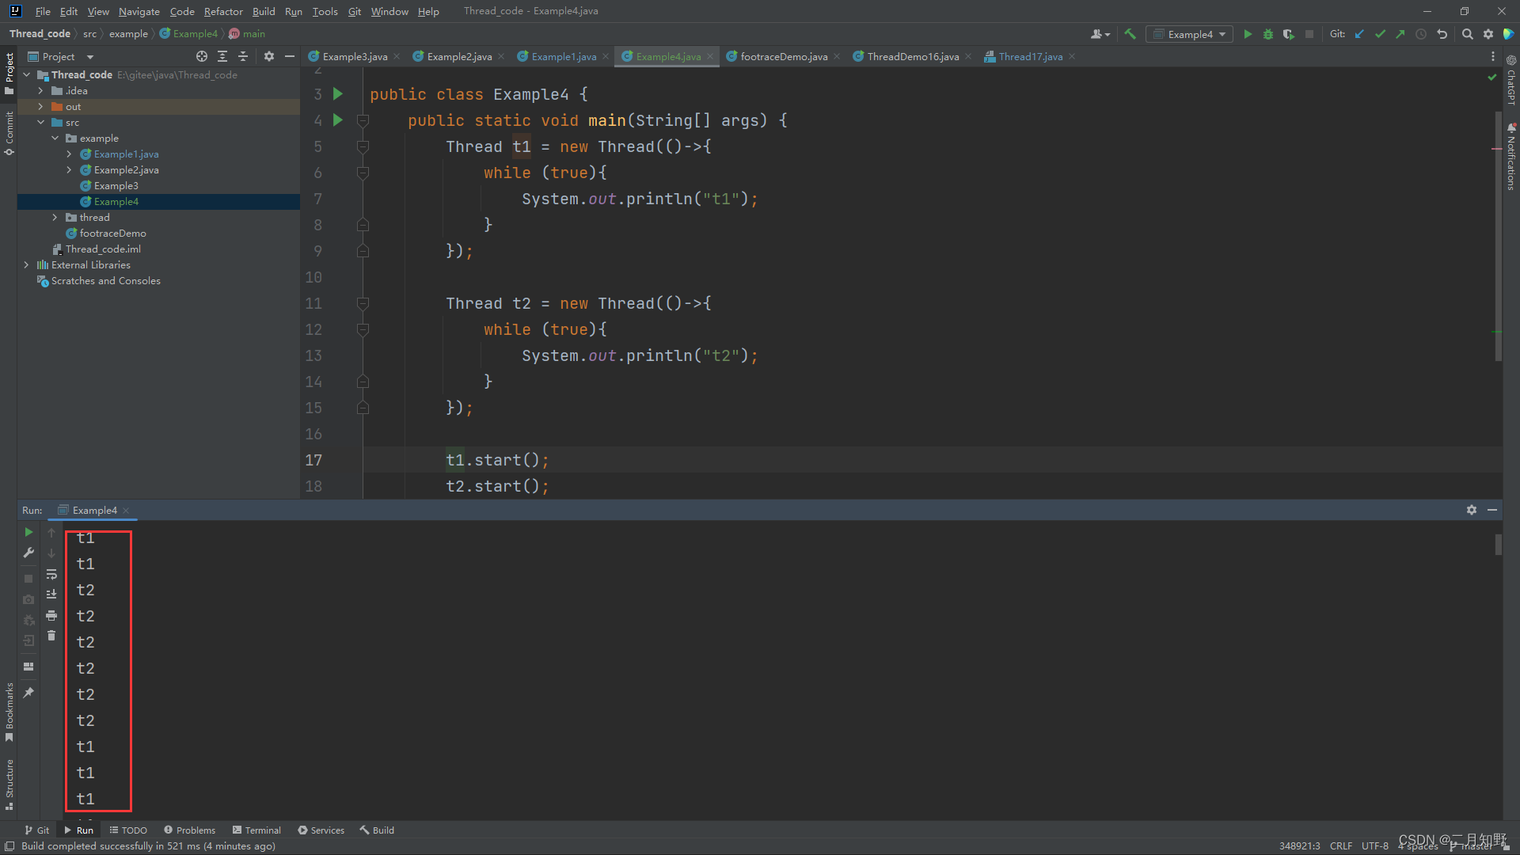Click the Build project hammer icon
The height and width of the screenshot is (855, 1520).
click(1130, 34)
